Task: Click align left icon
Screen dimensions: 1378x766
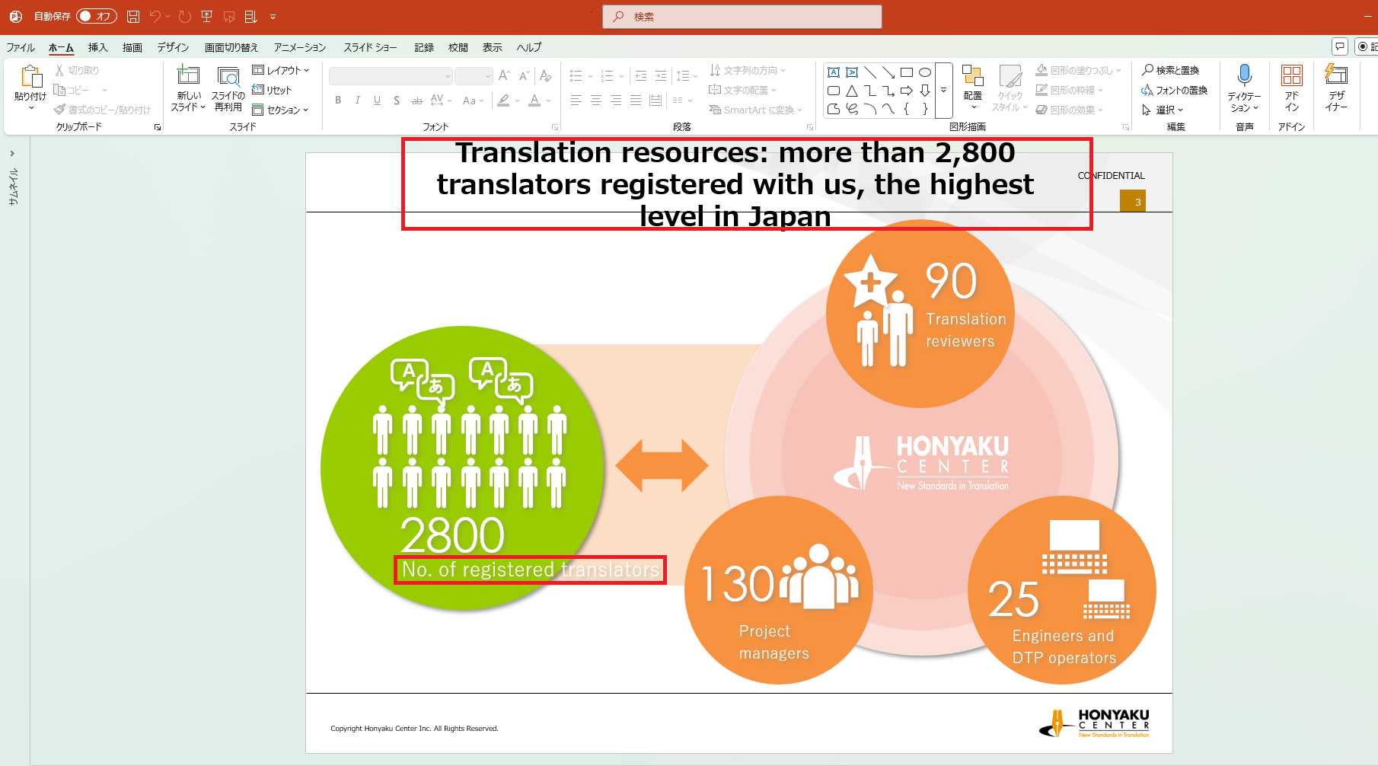Action: [576, 101]
